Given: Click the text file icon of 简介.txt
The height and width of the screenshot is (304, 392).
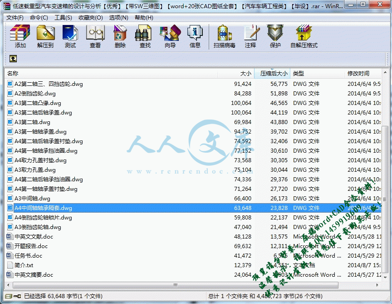Looking at the screenshot, I should point(10,265).
